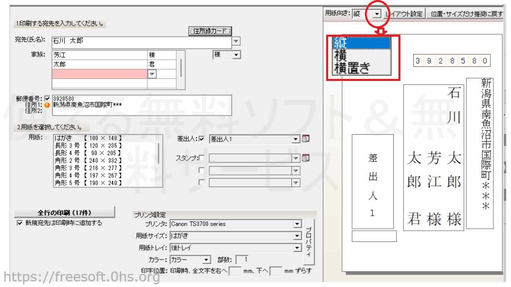Toggle the 郵便番号 checkbox
This screenshot has width=511, height=287.
coord(48,98)
